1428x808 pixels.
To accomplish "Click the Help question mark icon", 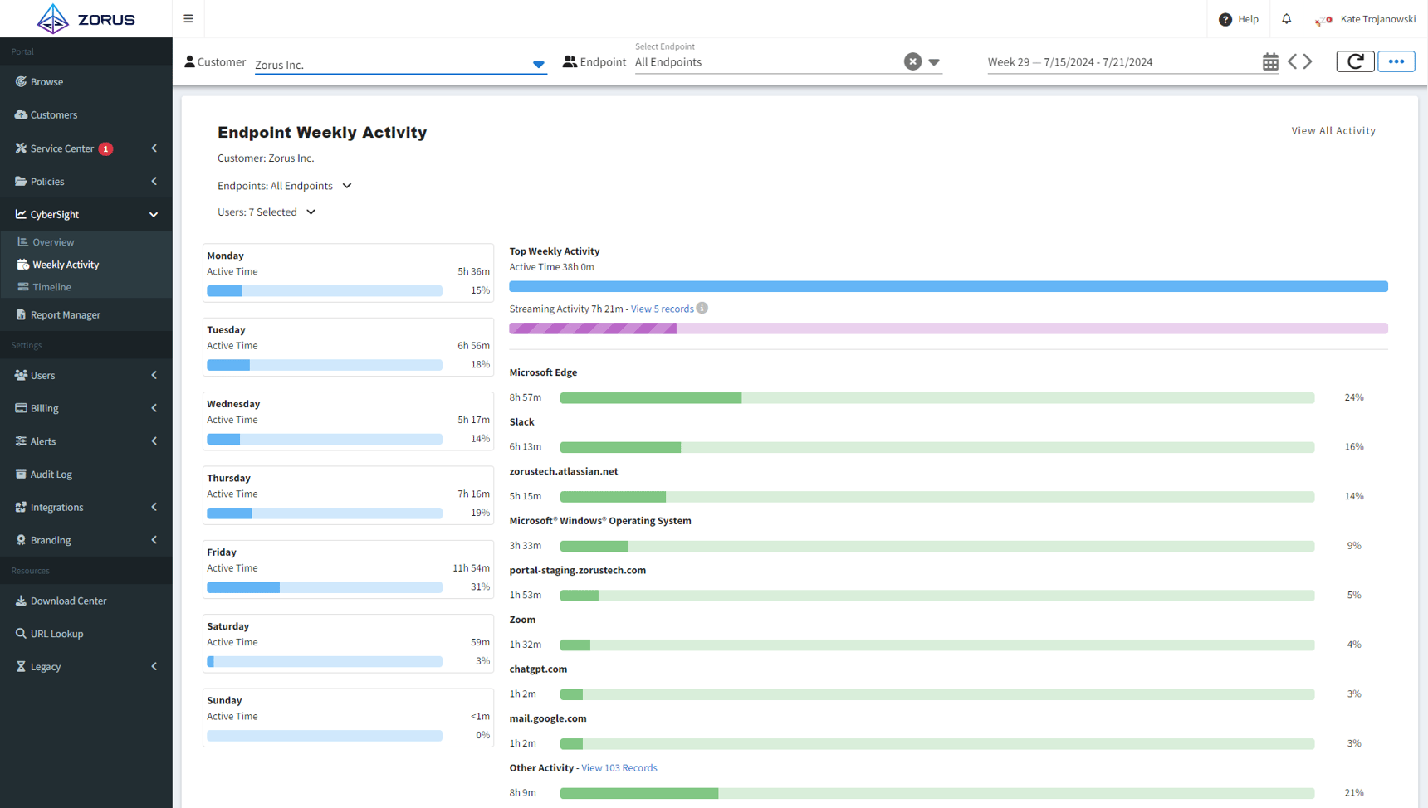I will [1225, 19].
